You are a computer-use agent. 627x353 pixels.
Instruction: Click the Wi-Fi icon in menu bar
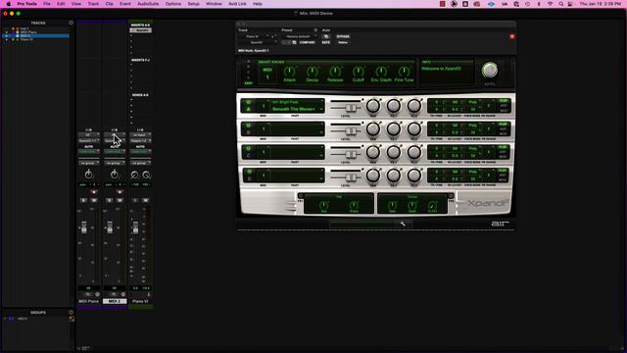pos(551,4)
